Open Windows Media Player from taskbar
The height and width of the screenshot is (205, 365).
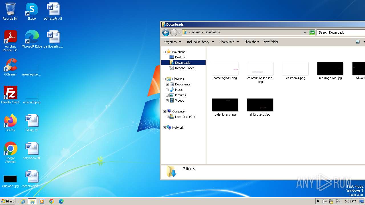coord(42,201)
